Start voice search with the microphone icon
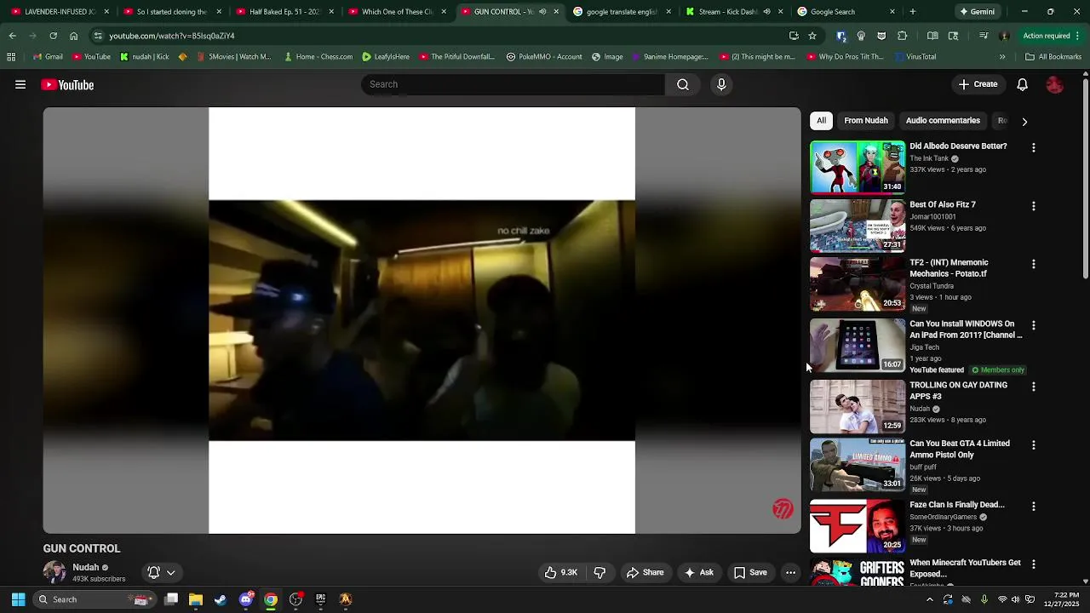The height and width of the screenshot is (613, 1090). [x=721, y=84]
